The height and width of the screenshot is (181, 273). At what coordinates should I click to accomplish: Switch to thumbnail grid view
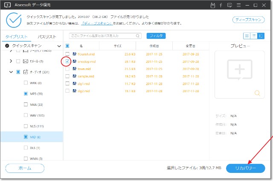point(247,36)
